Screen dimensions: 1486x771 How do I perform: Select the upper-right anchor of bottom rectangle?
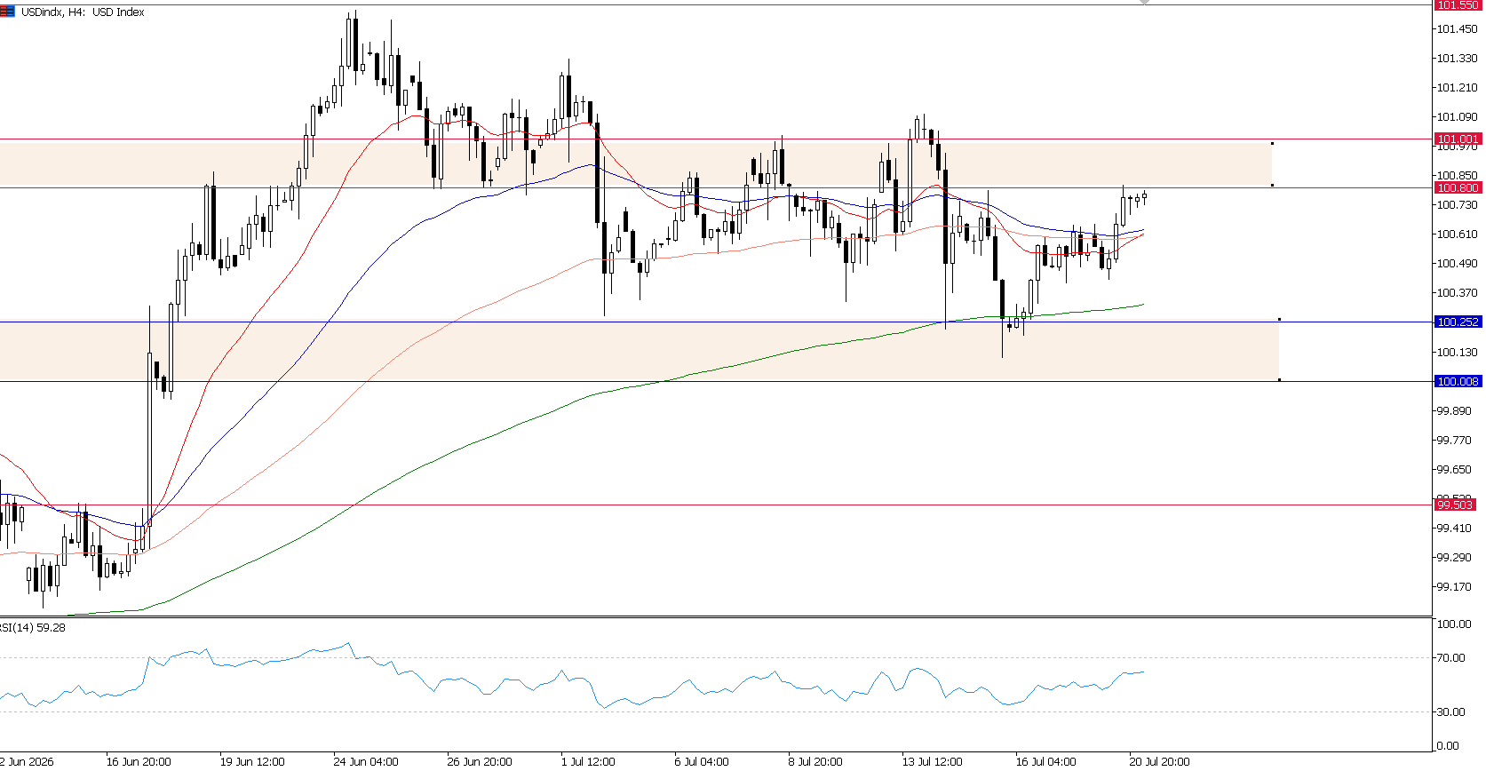tap(1279, 319)
